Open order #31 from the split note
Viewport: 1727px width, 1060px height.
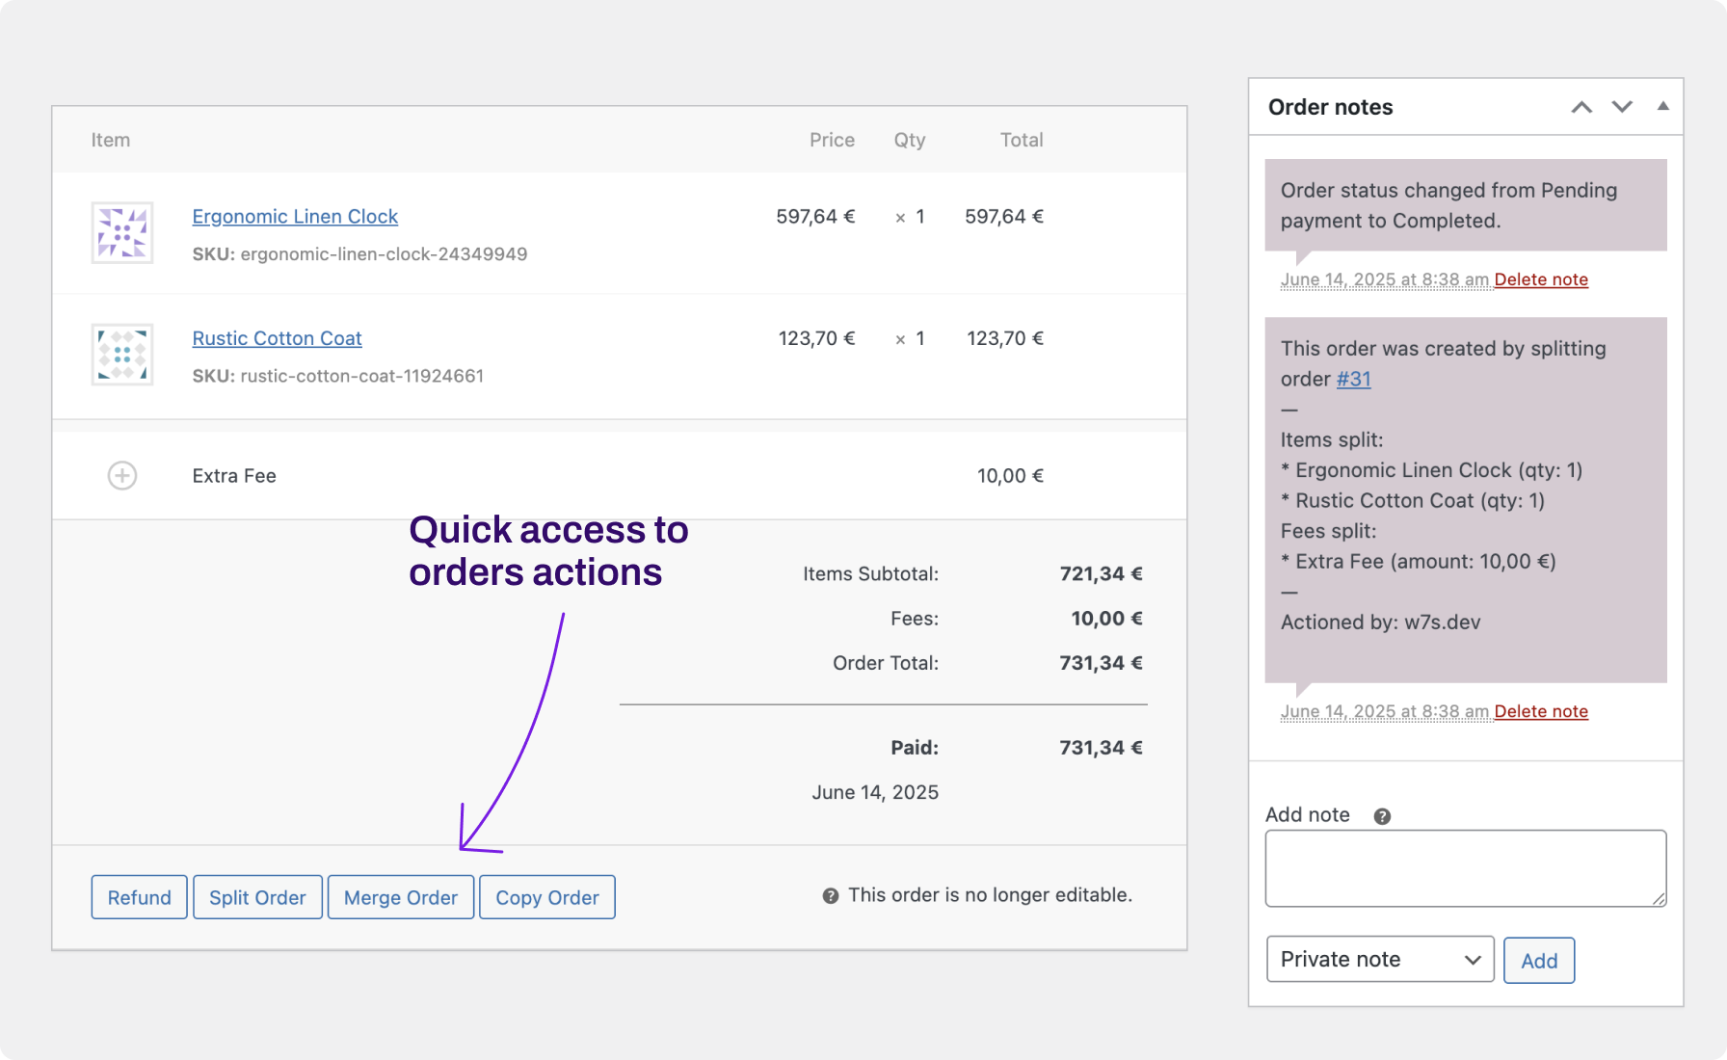coord(1353,379)
